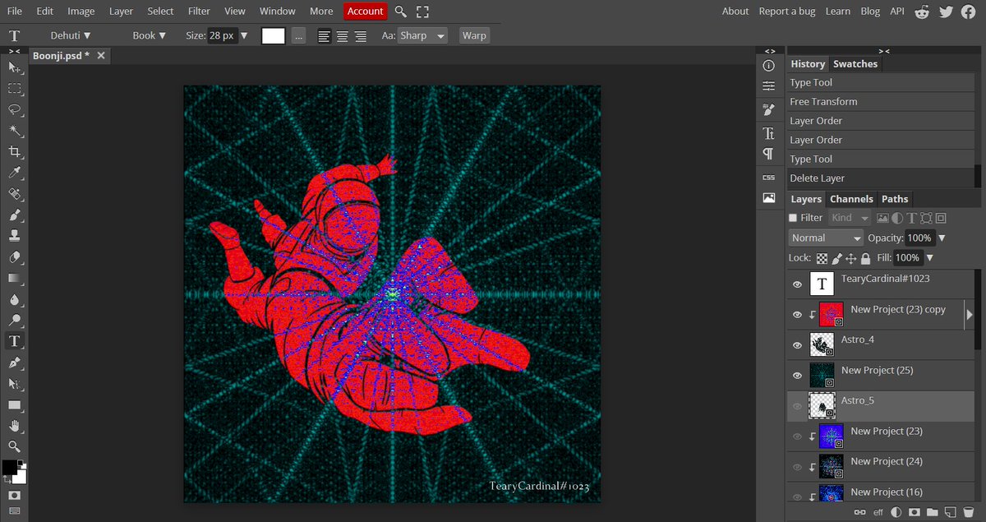Hide the TearyCardinal#1023 text layer
This screenshot has height=522, width=986.
[797, 284]
